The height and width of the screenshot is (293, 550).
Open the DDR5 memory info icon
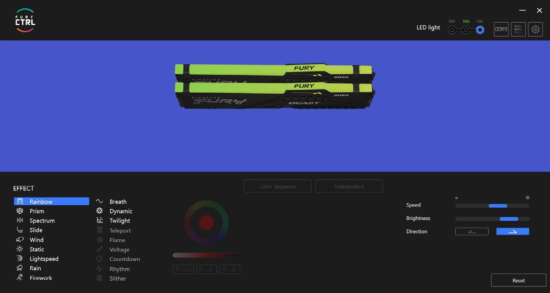tap(501, 29)
